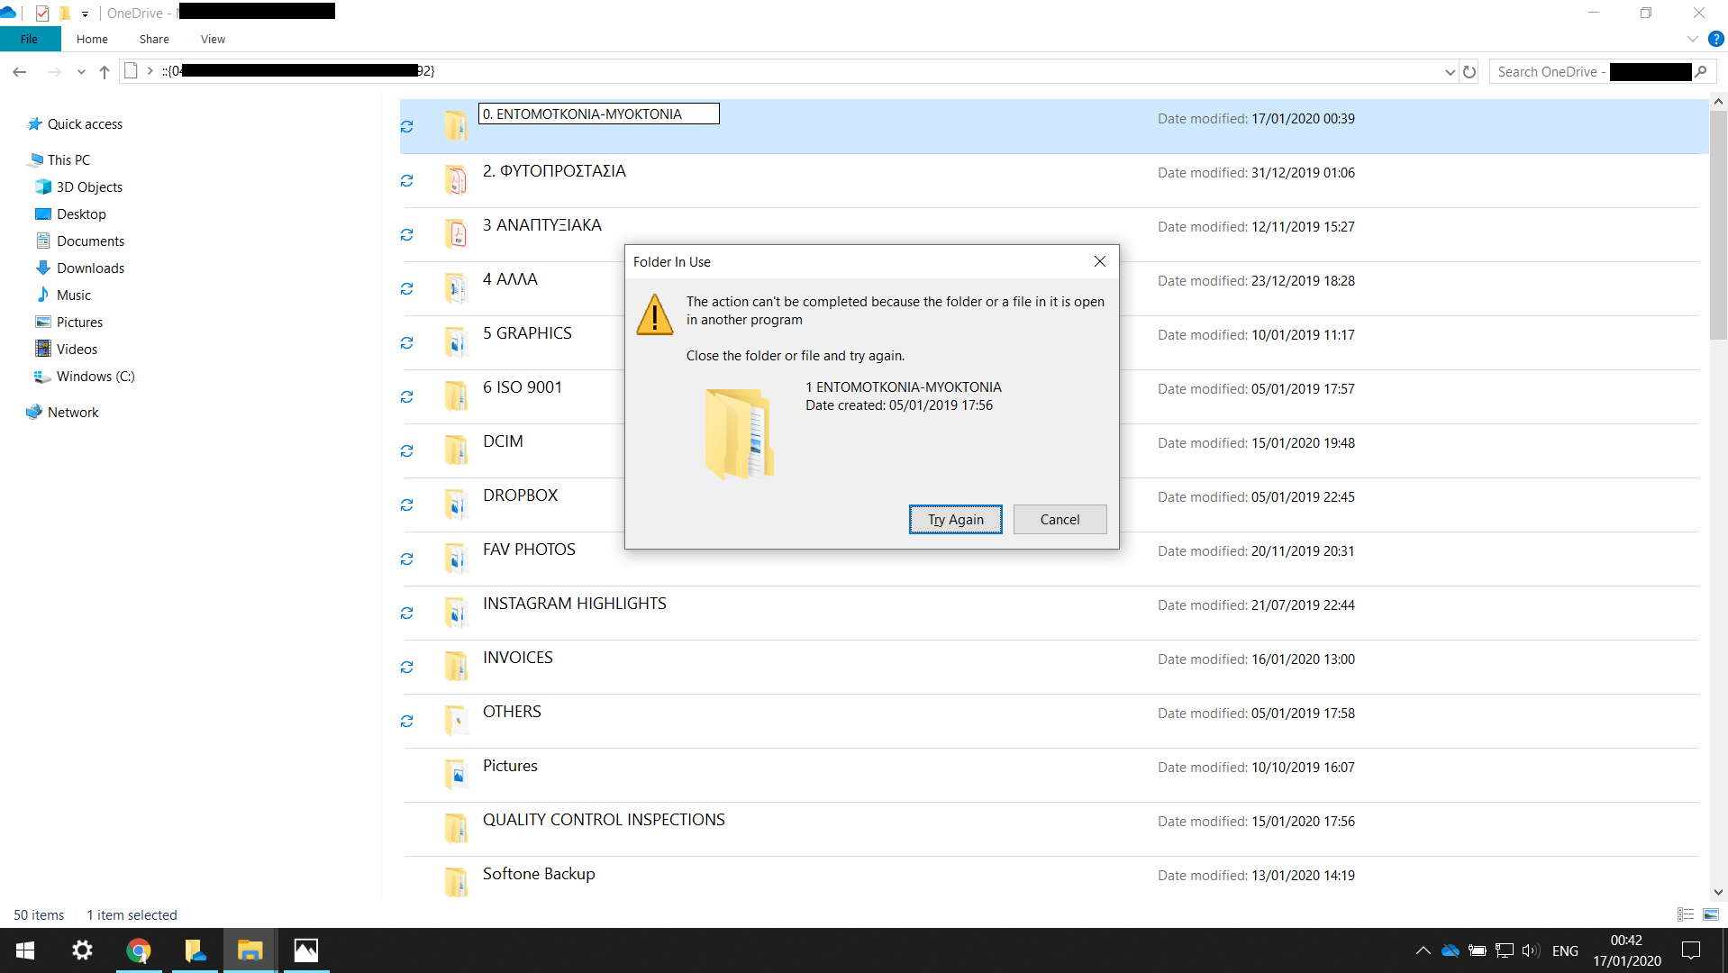
Task: Select the DCIM folder
Action: point(503,441)
